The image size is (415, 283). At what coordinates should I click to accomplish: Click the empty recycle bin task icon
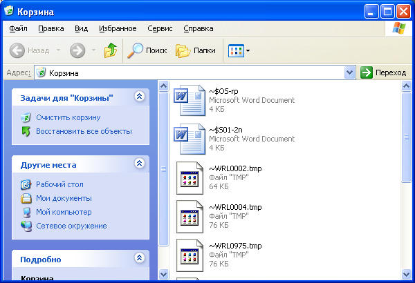[x=26, y=117]
